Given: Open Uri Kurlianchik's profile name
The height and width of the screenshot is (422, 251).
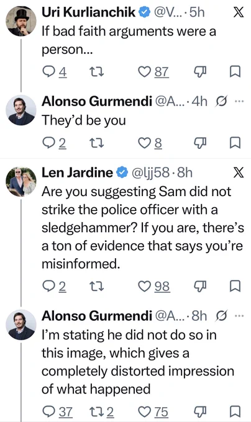Looking at the screenshot, I should point(88,12).
